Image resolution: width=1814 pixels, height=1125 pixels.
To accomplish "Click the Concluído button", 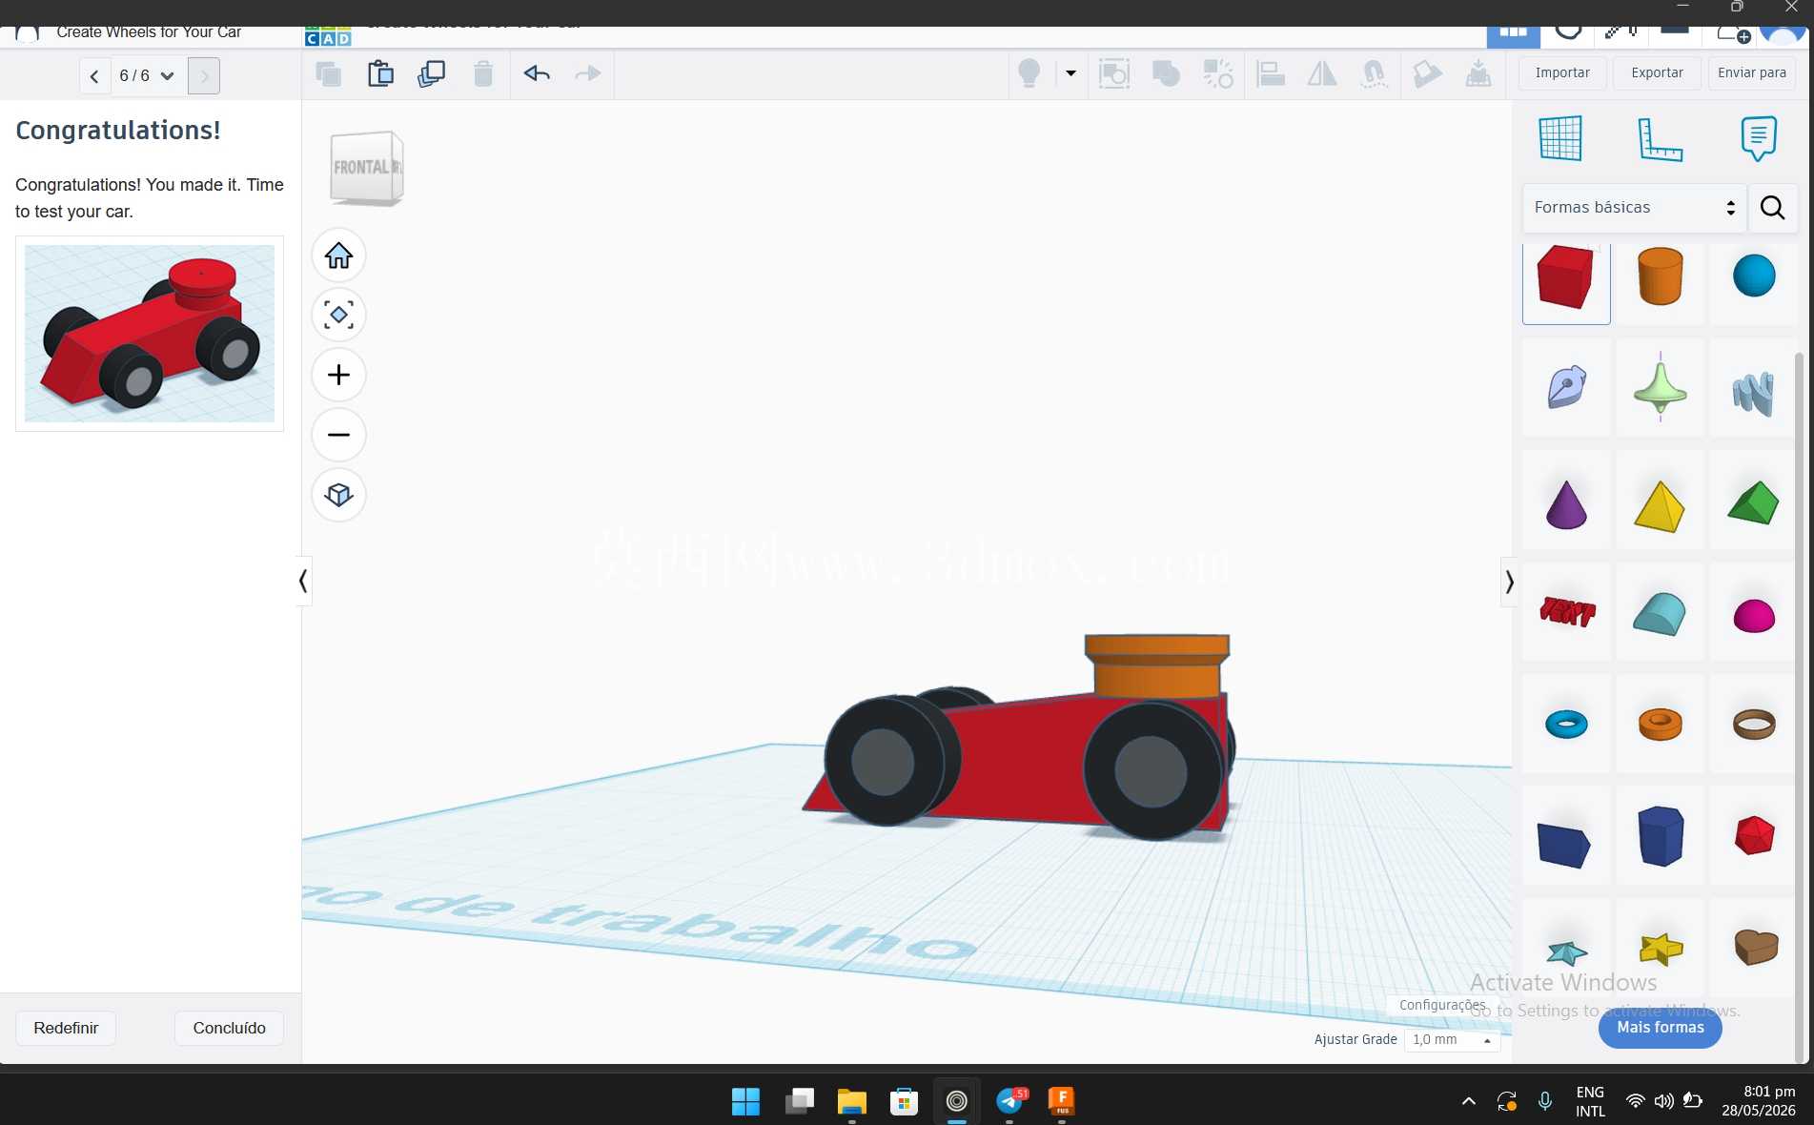I will (230, 1028).
